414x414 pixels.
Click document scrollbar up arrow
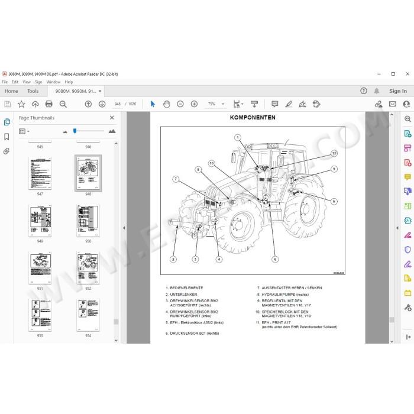click(x=392, y=115)
